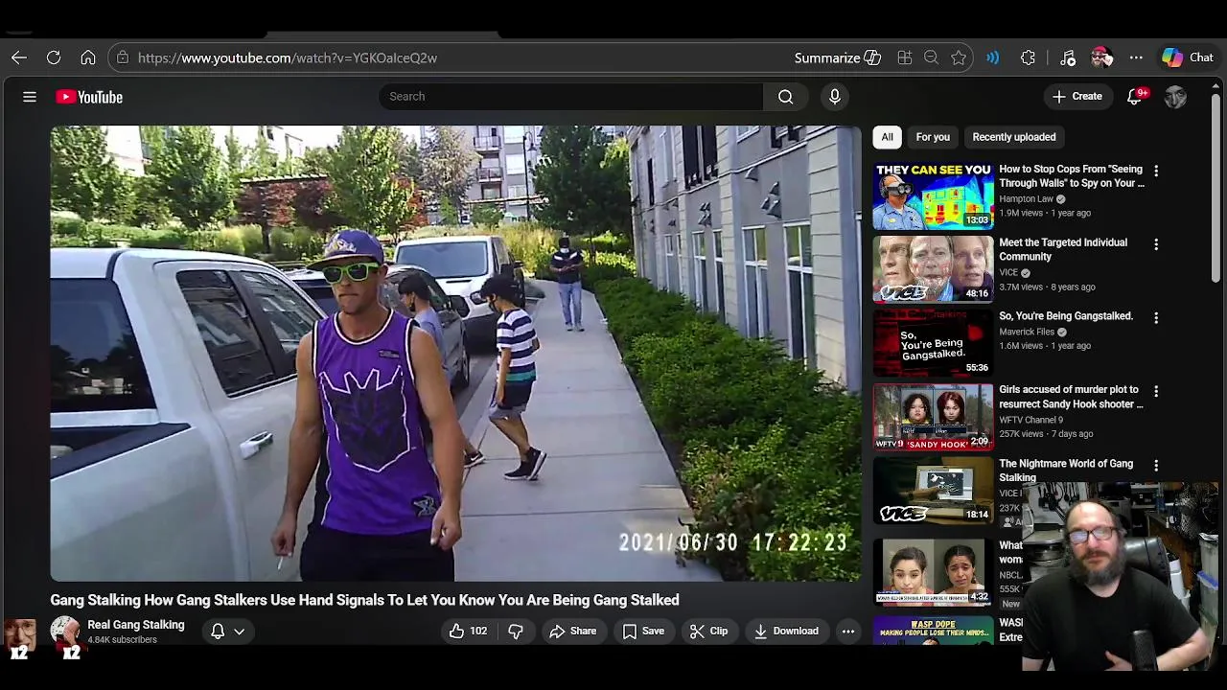View site information lock icon
The width and height of the screenshot is (1227, 690).
(122, 57)
